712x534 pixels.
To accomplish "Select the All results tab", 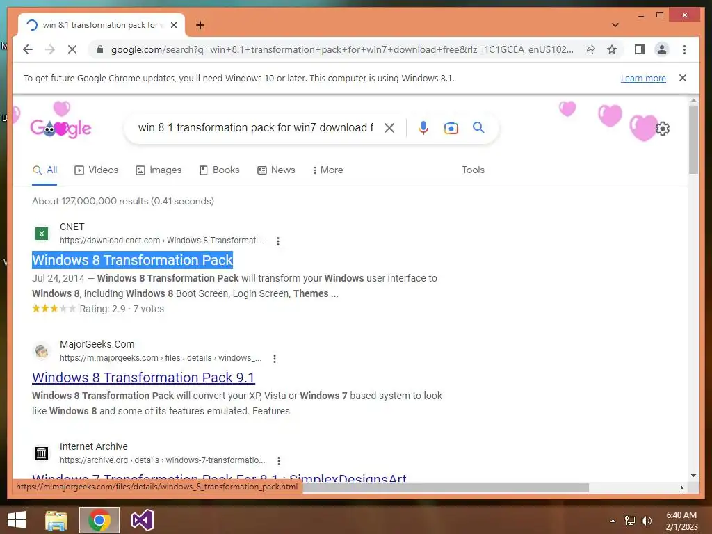I will click(44, 170).
